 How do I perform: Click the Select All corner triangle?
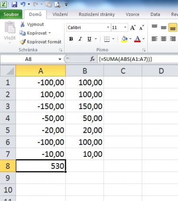click(8, 71)
